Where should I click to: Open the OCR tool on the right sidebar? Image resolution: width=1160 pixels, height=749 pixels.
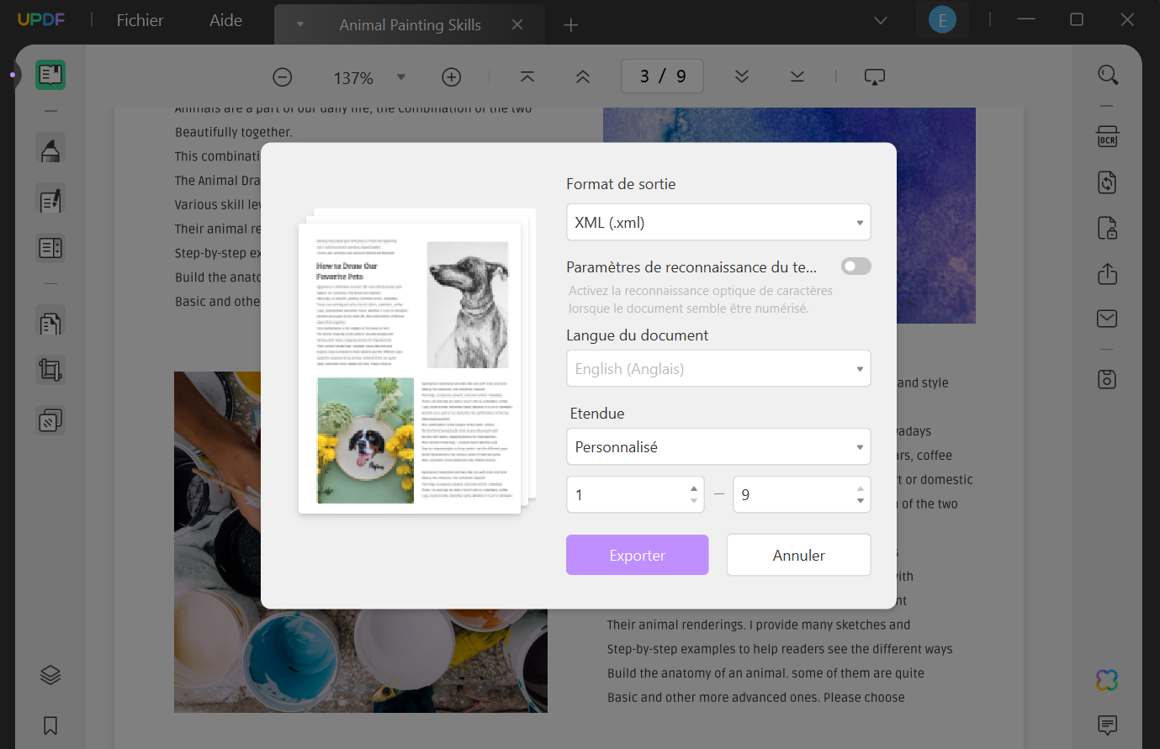pyautogui.click(x=1108, y=135)
